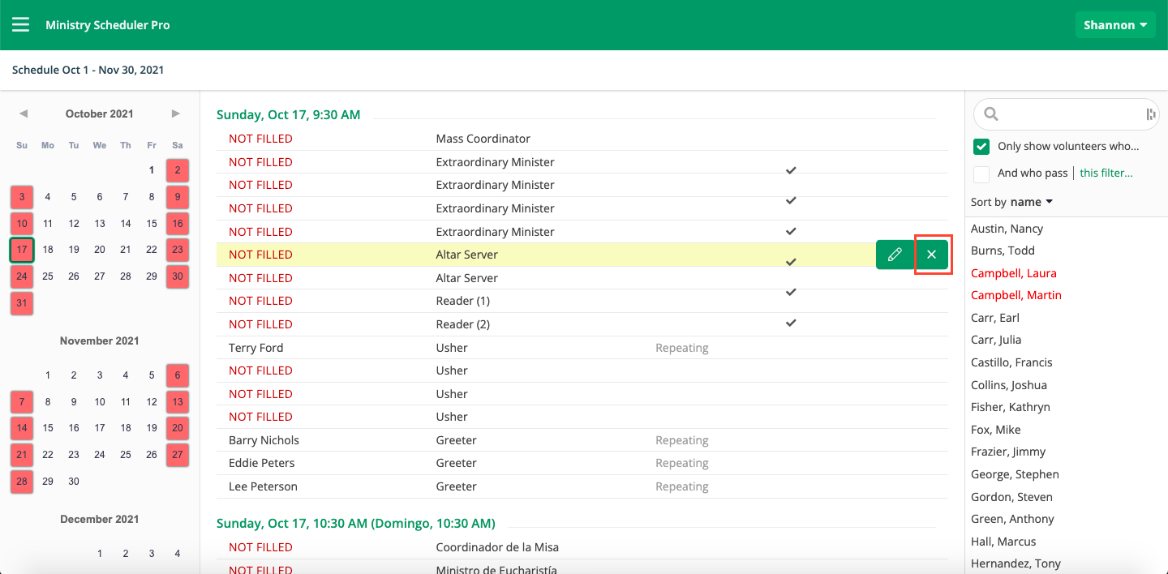Open the Shannon user dropdown
This screenshot has width=1168, height=574.
coord(1115,25)
